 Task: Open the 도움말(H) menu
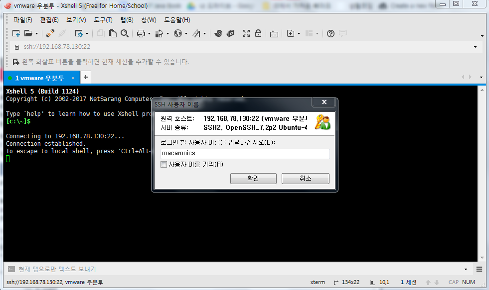177,20
